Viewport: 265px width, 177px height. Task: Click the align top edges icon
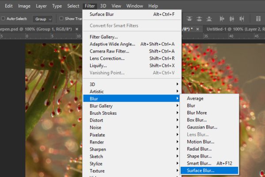pyautogui.click(x=189, y=19)
